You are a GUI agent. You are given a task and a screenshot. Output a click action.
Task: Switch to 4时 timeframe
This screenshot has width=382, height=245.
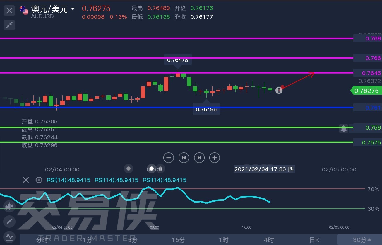269,240
